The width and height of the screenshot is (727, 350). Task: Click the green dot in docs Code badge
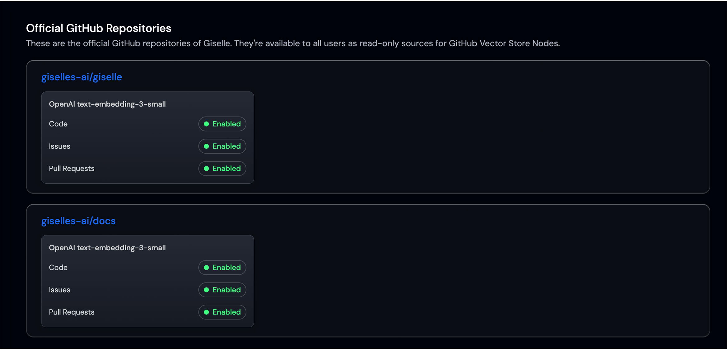pyautogui.click(x=206, y=267)
